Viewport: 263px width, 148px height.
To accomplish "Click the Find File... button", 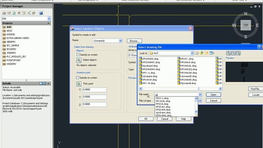I will [256, 89].
